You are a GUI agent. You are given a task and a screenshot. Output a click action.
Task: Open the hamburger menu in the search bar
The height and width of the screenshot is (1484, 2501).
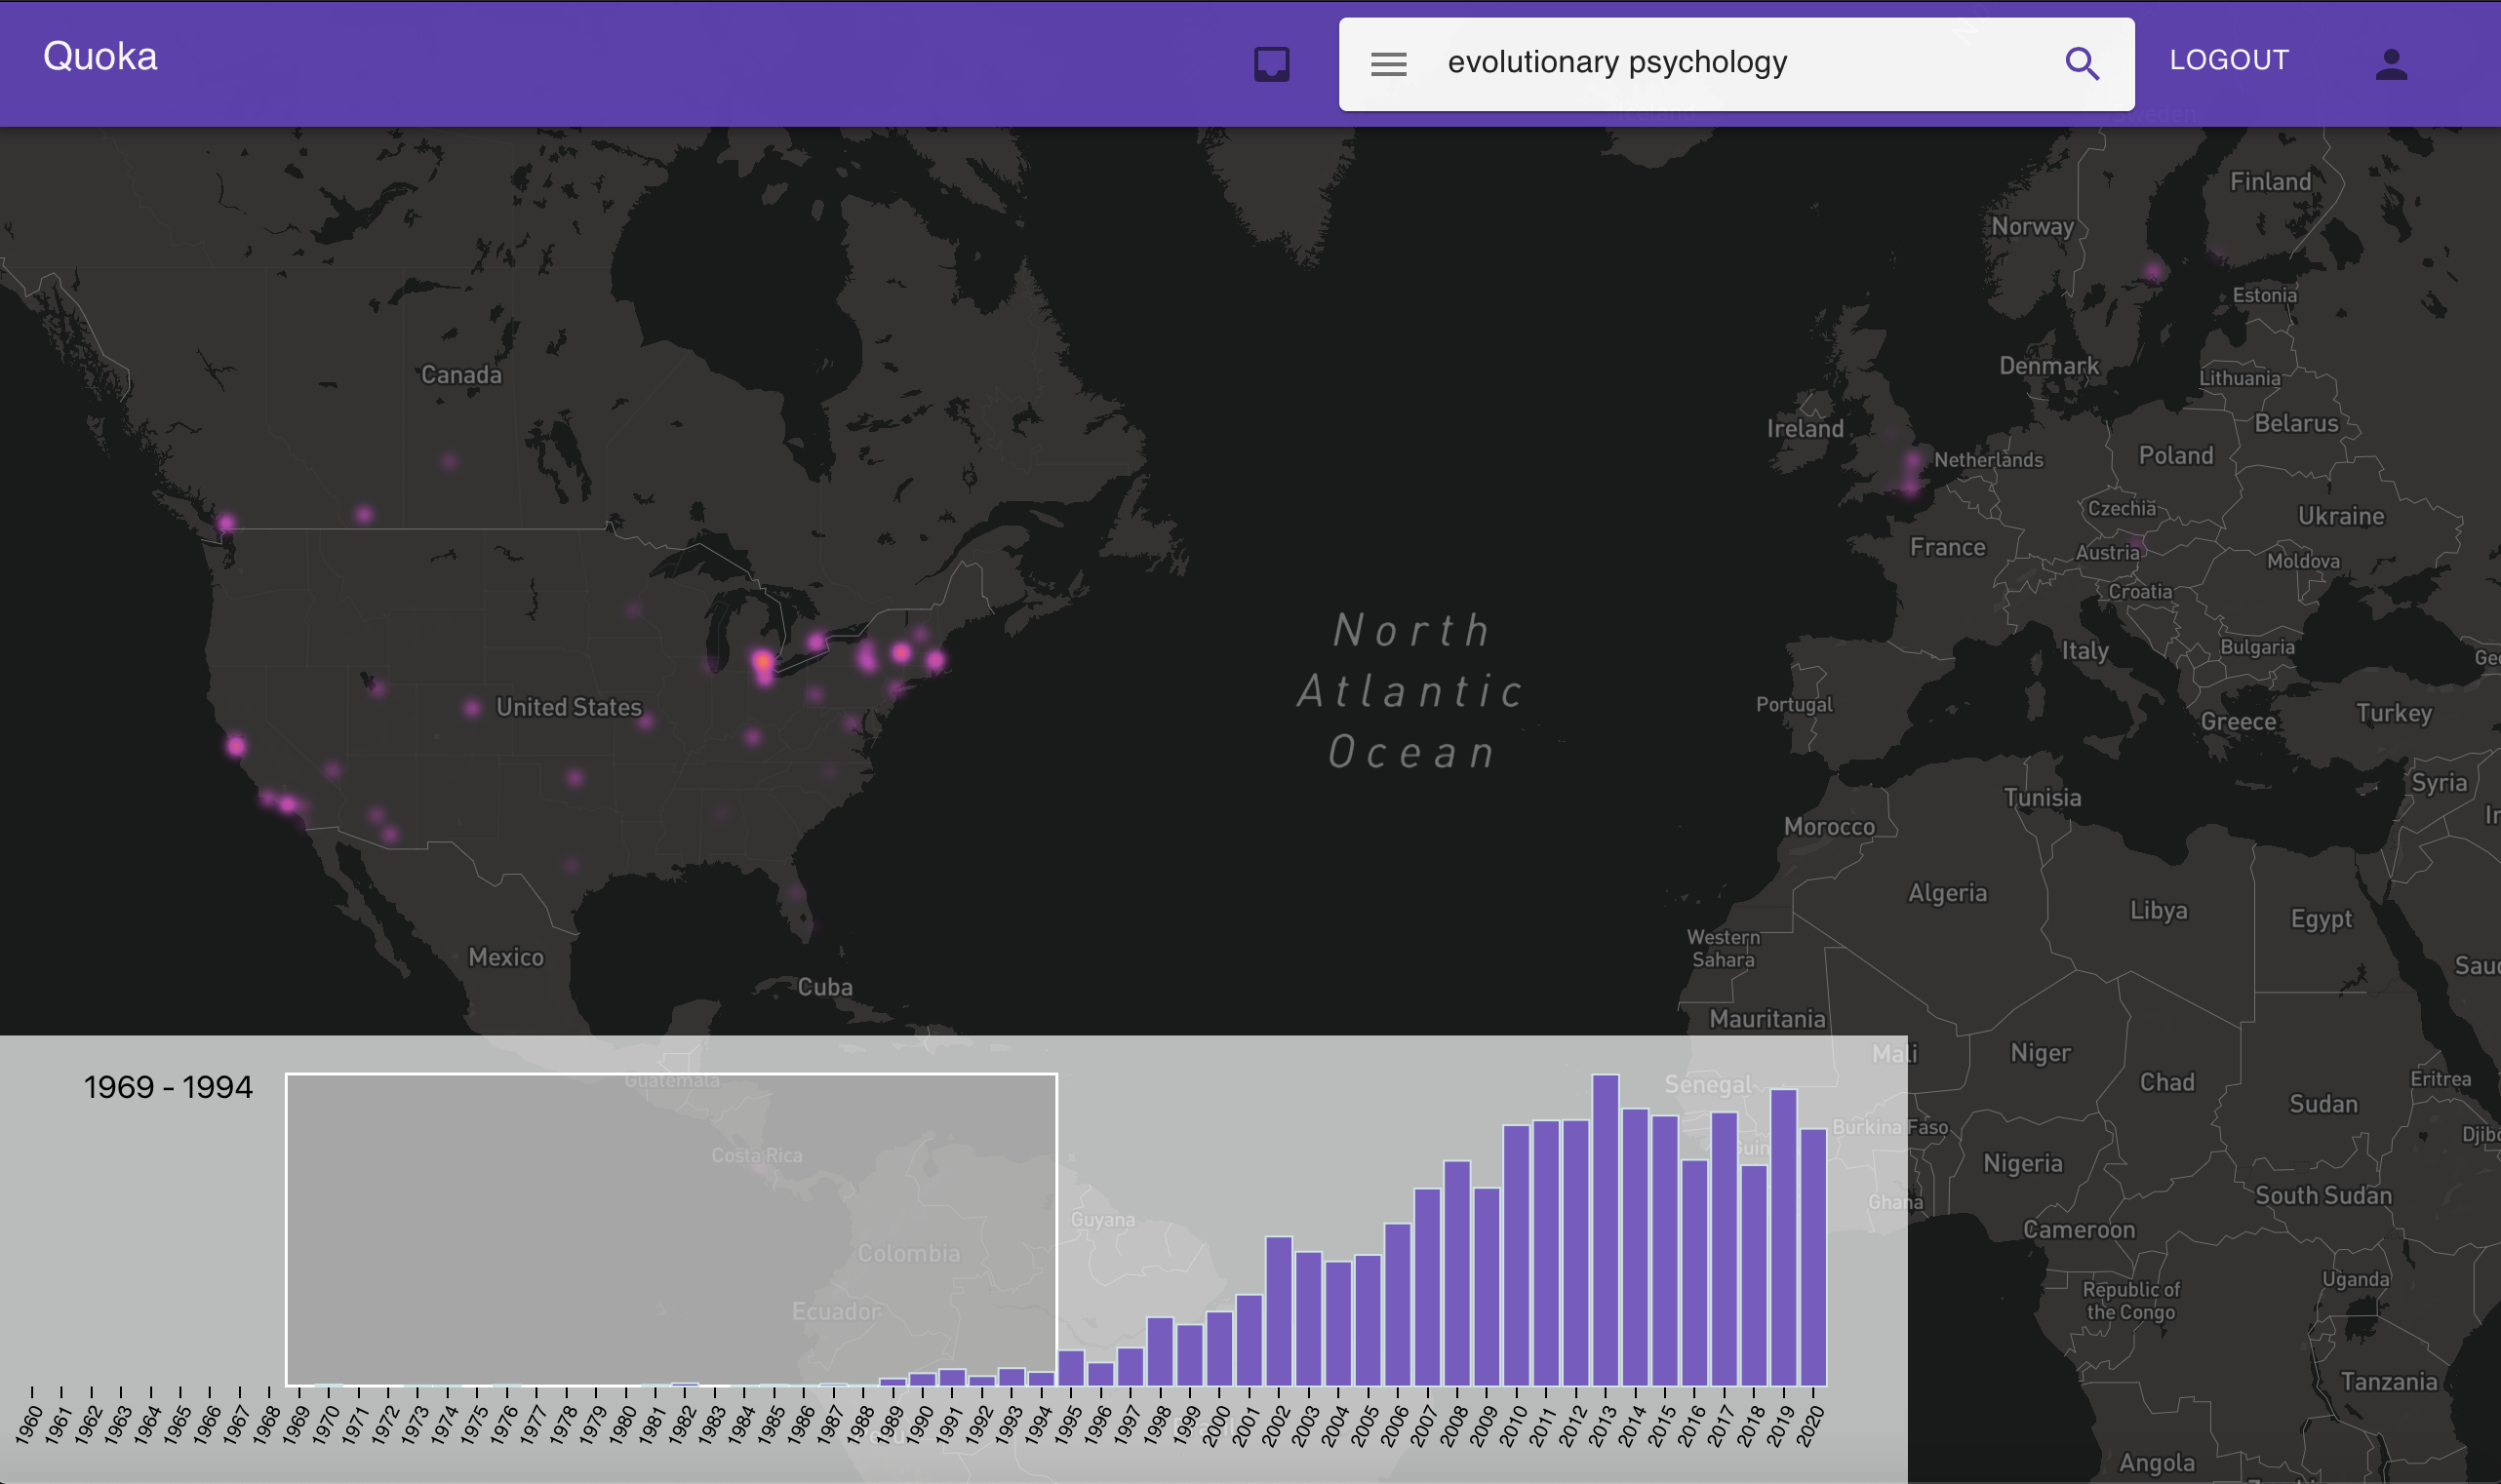(x=1389, y=64)
